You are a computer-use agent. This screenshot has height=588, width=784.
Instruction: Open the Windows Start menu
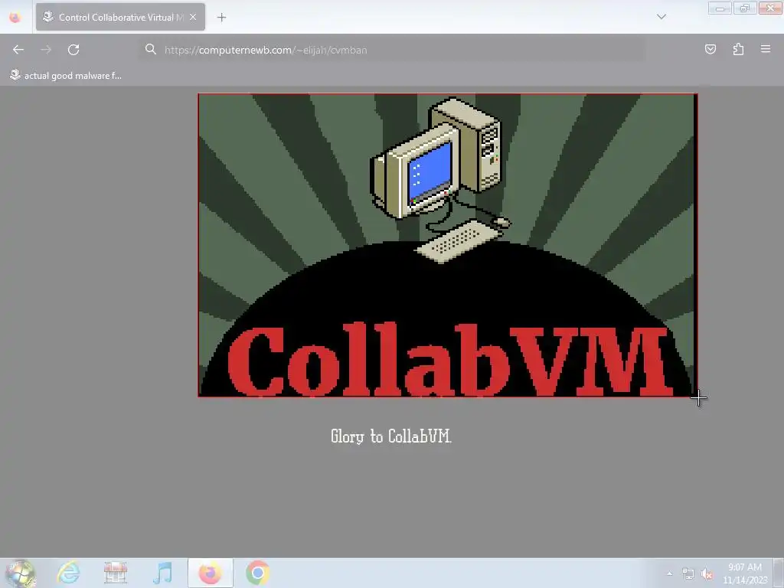tap(21, 573)
